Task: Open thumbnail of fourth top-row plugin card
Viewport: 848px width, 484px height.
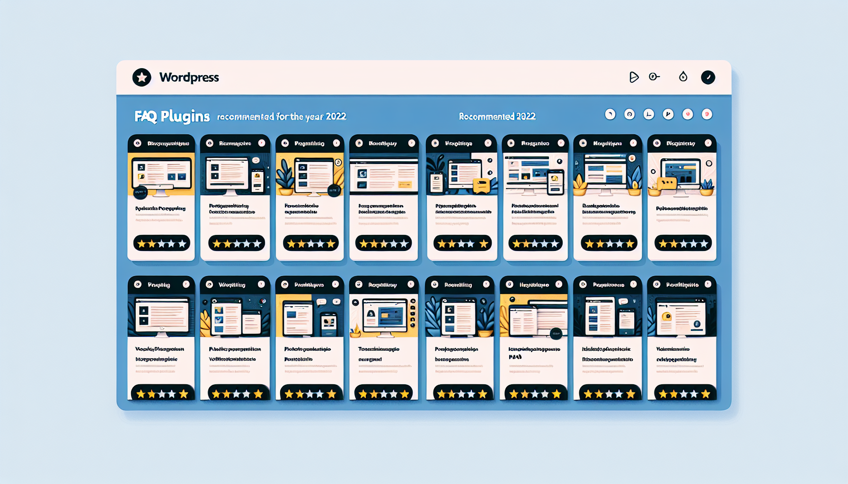Action: point(384,174)
